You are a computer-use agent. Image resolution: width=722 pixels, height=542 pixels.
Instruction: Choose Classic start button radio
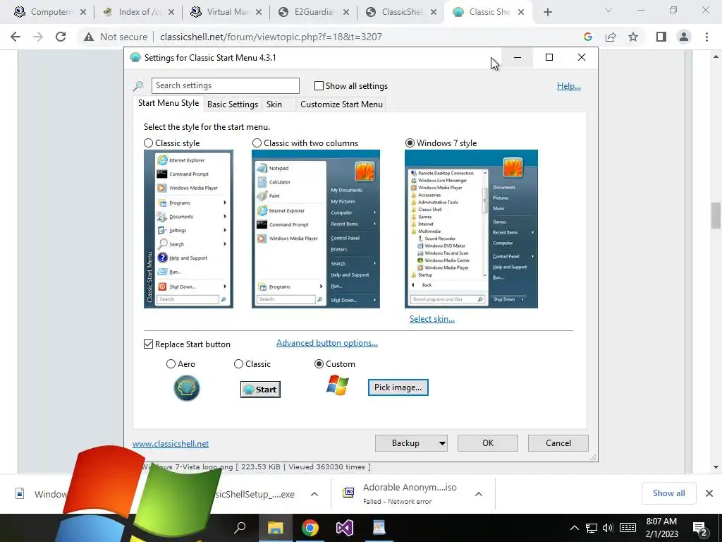pyautogui.click(x=238, y=364)
